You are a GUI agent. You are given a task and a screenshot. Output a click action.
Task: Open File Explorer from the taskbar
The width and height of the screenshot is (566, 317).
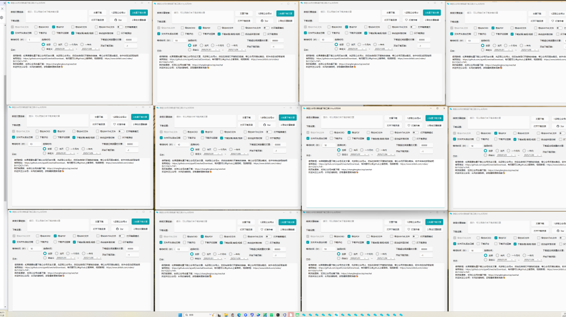(x=226, y=315)
